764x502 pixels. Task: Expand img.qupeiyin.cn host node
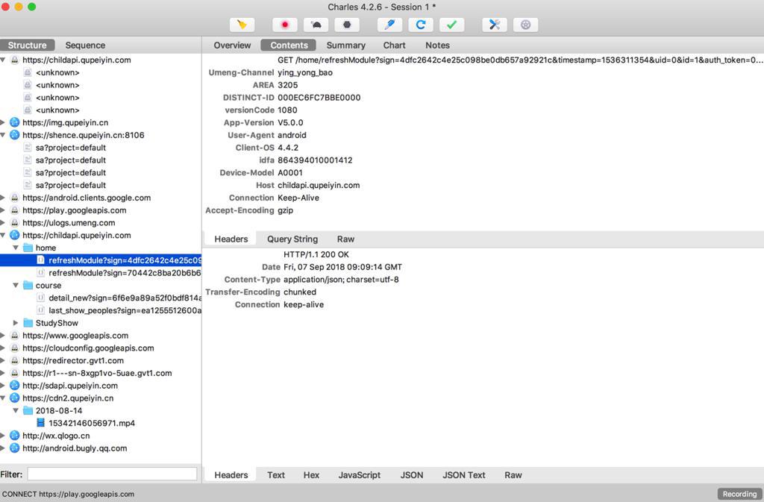tap(3, 122)
